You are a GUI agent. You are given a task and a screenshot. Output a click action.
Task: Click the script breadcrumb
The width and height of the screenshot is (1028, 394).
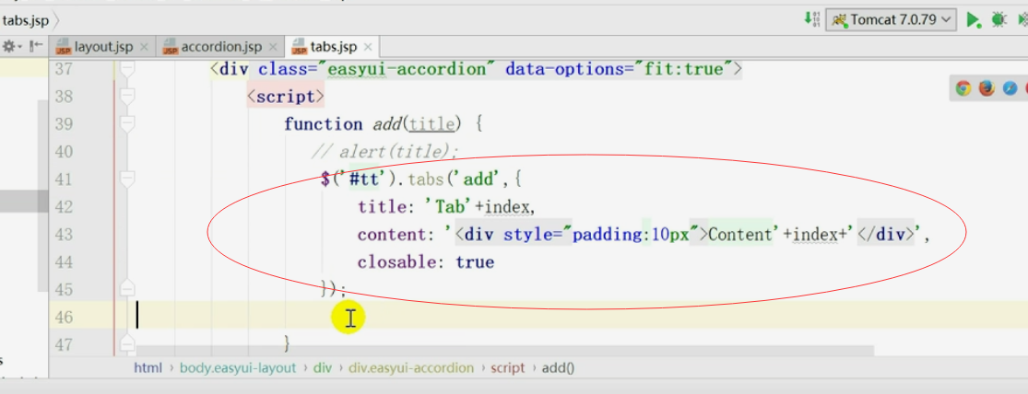coord(508,368)
